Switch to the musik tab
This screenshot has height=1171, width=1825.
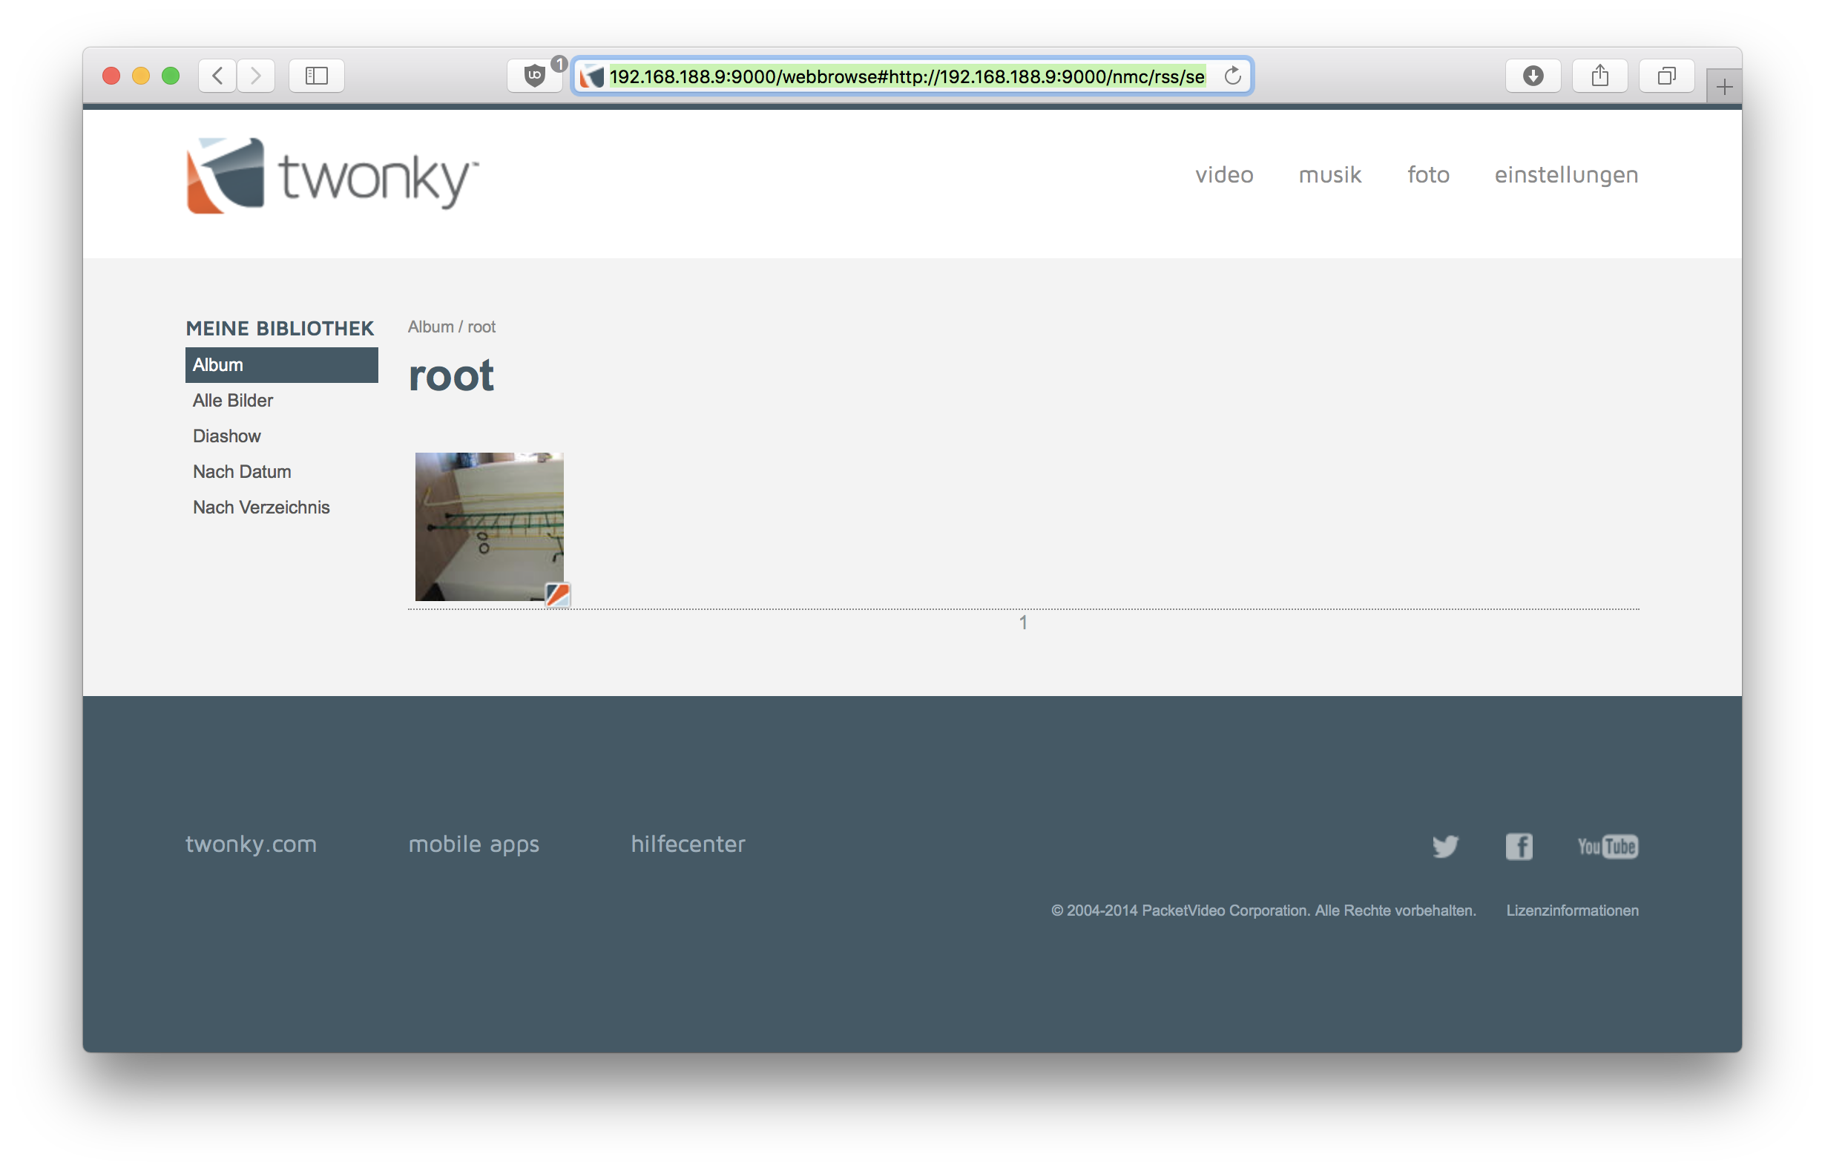point(1329,175)
